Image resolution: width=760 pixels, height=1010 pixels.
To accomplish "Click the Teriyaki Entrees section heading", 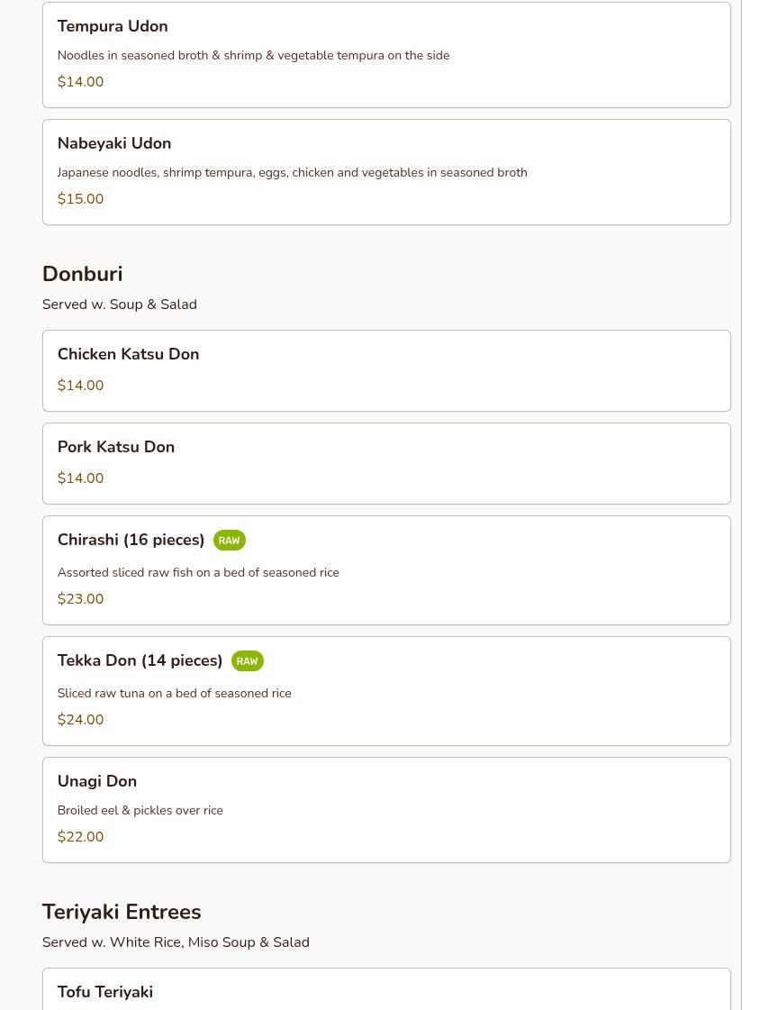I will 122,912.
